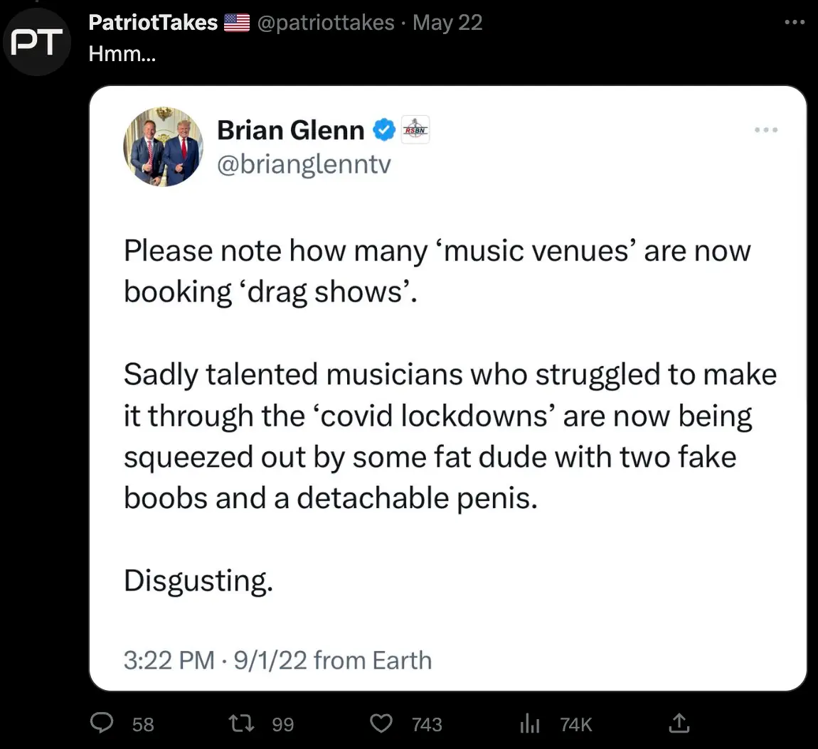View analytics via the bar chart icon

click(x=529, y=723)
